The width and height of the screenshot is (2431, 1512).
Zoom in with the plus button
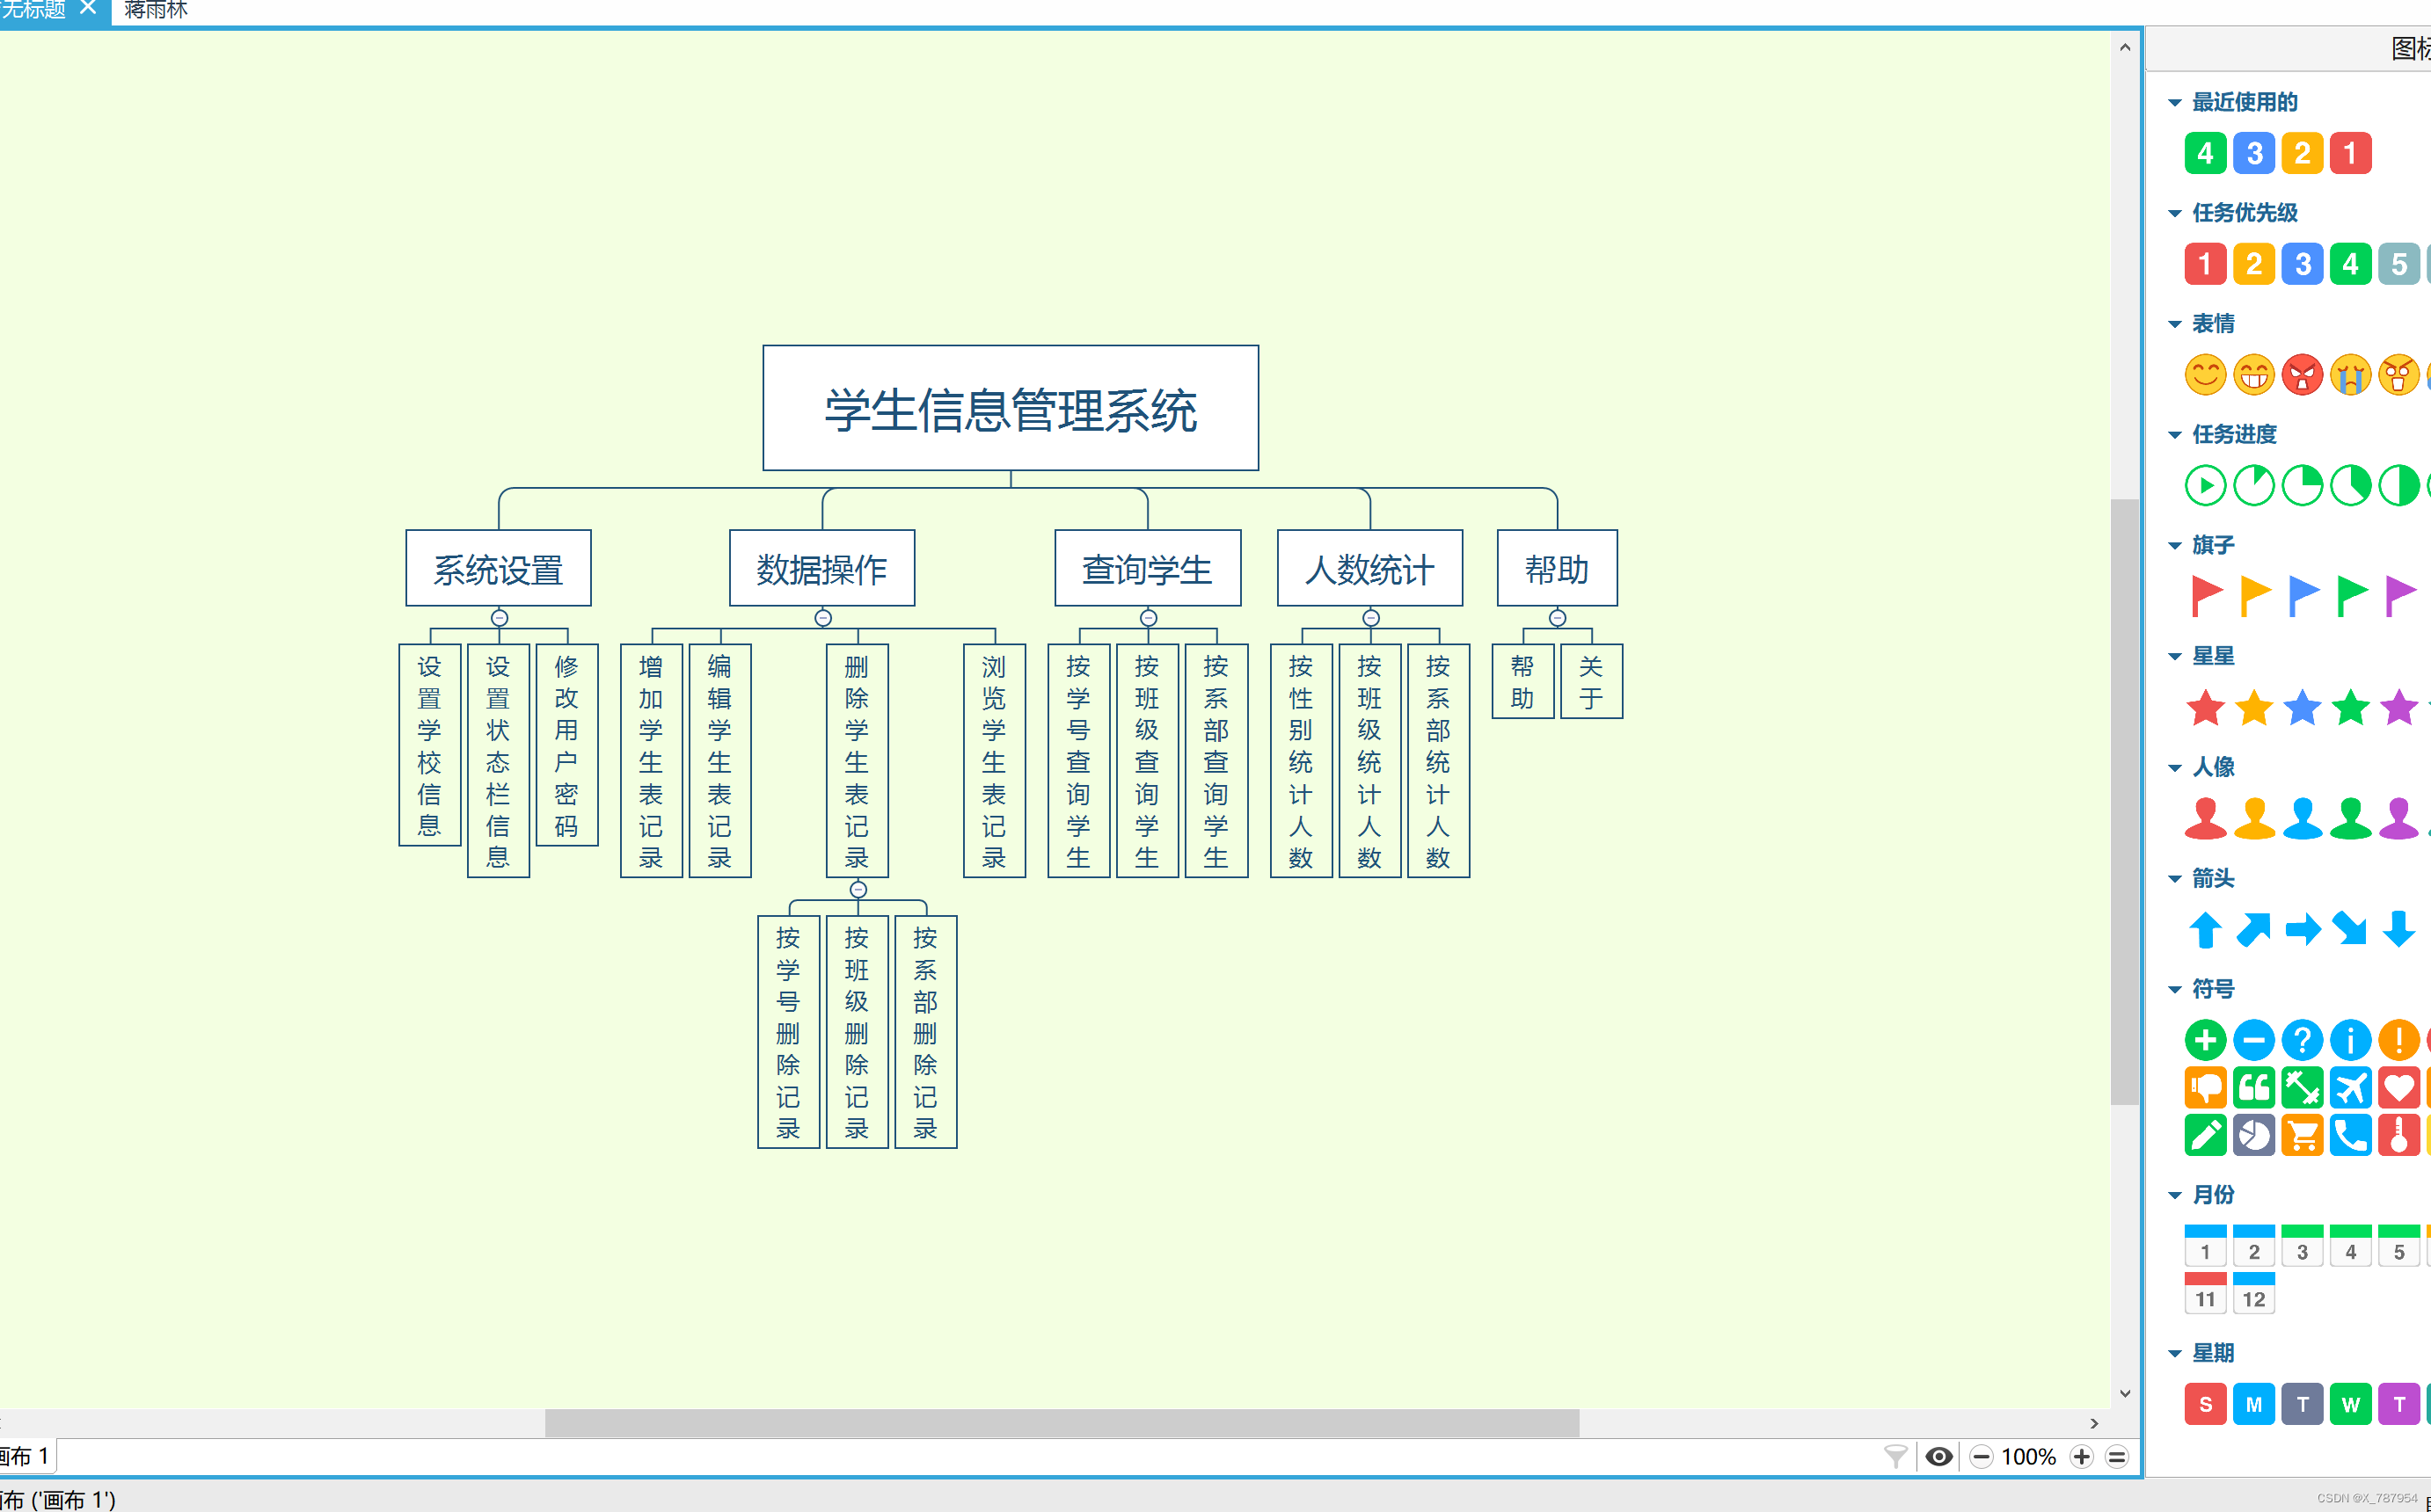point(2082,1457)
